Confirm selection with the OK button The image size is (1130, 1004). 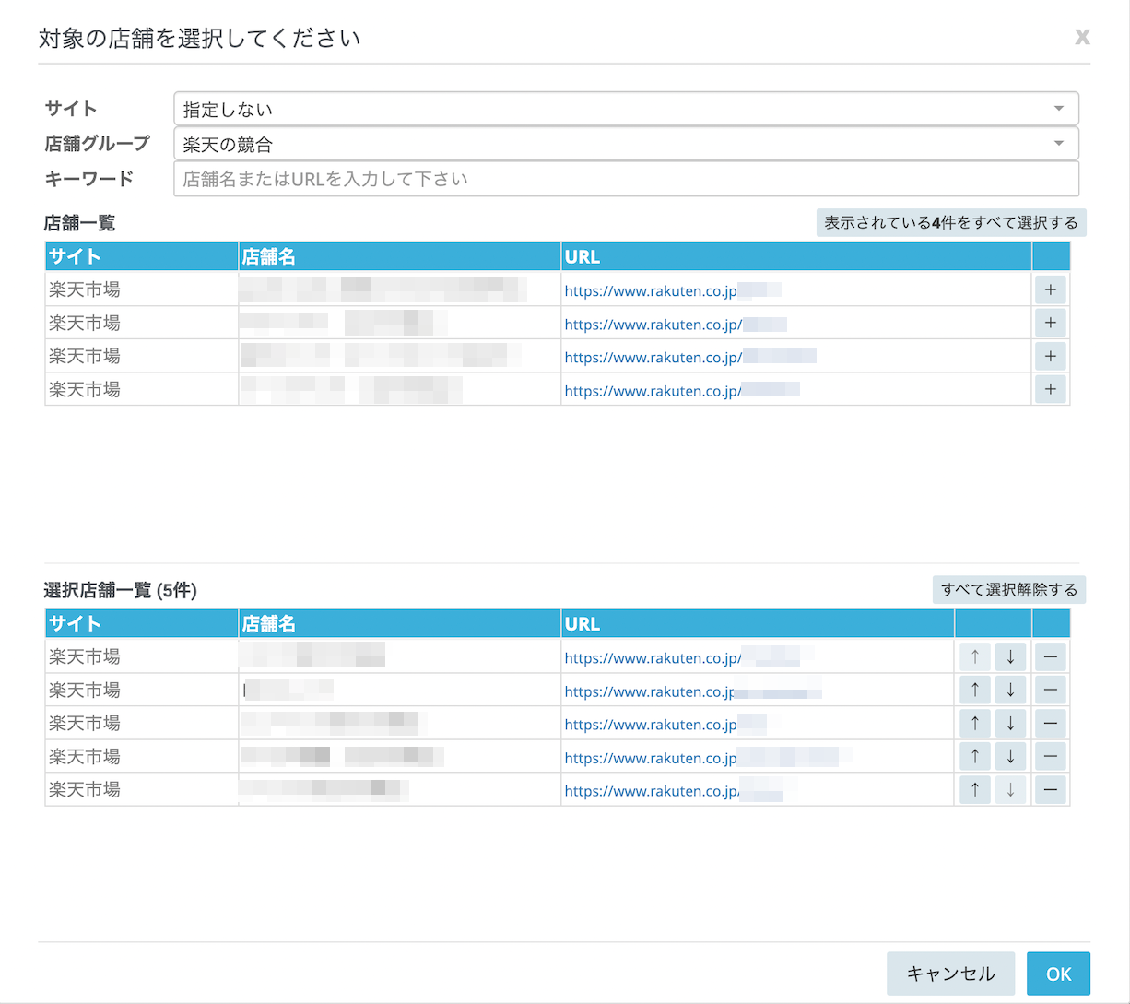[1058, 974]
